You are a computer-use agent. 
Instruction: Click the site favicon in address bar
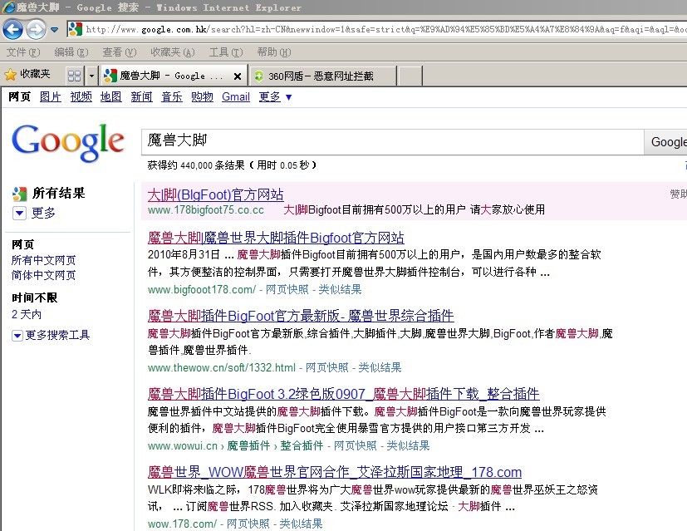76,29
